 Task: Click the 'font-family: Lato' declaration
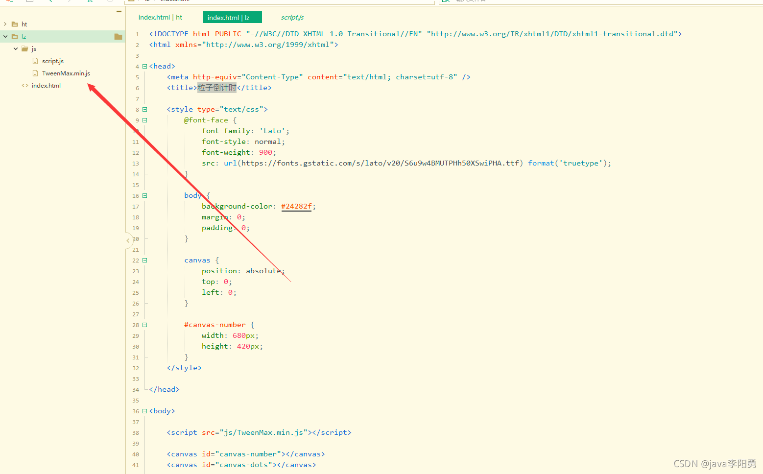click(x=245, y=131)
